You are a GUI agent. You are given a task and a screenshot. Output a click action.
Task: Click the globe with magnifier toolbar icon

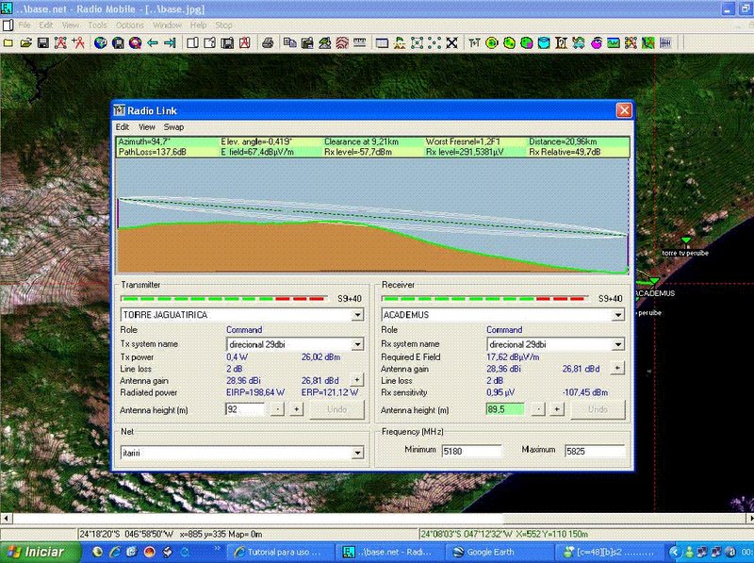tap(135, 43)
